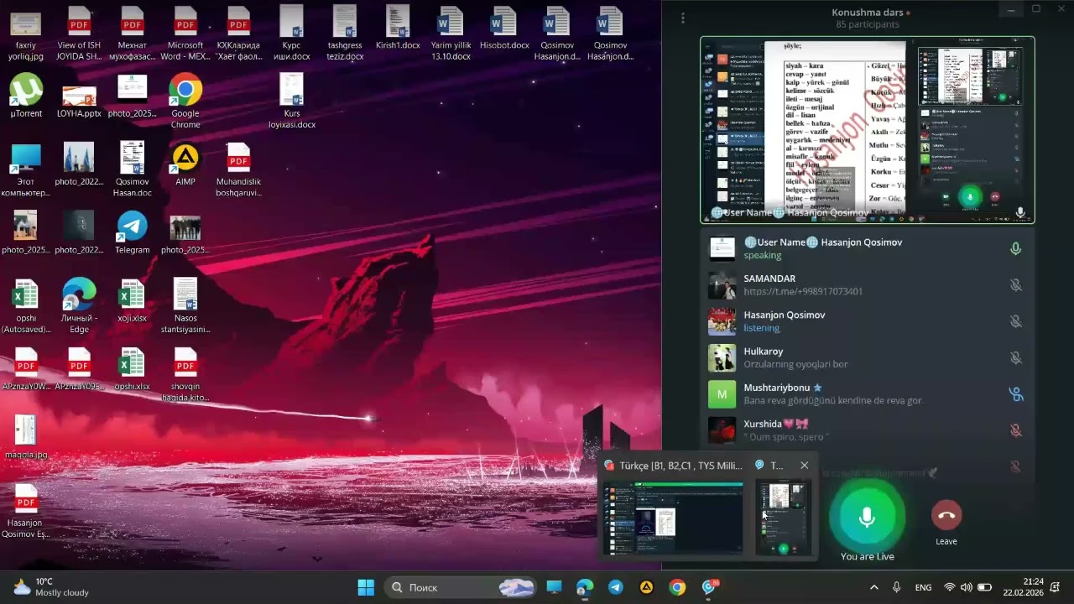Toggle Xurshida's red muted microphone icon
The width and height of the screenshot is (1074, 604).
(1015, 430)
